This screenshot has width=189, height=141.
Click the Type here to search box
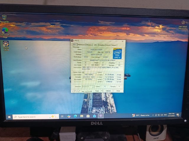coord(36,117)
